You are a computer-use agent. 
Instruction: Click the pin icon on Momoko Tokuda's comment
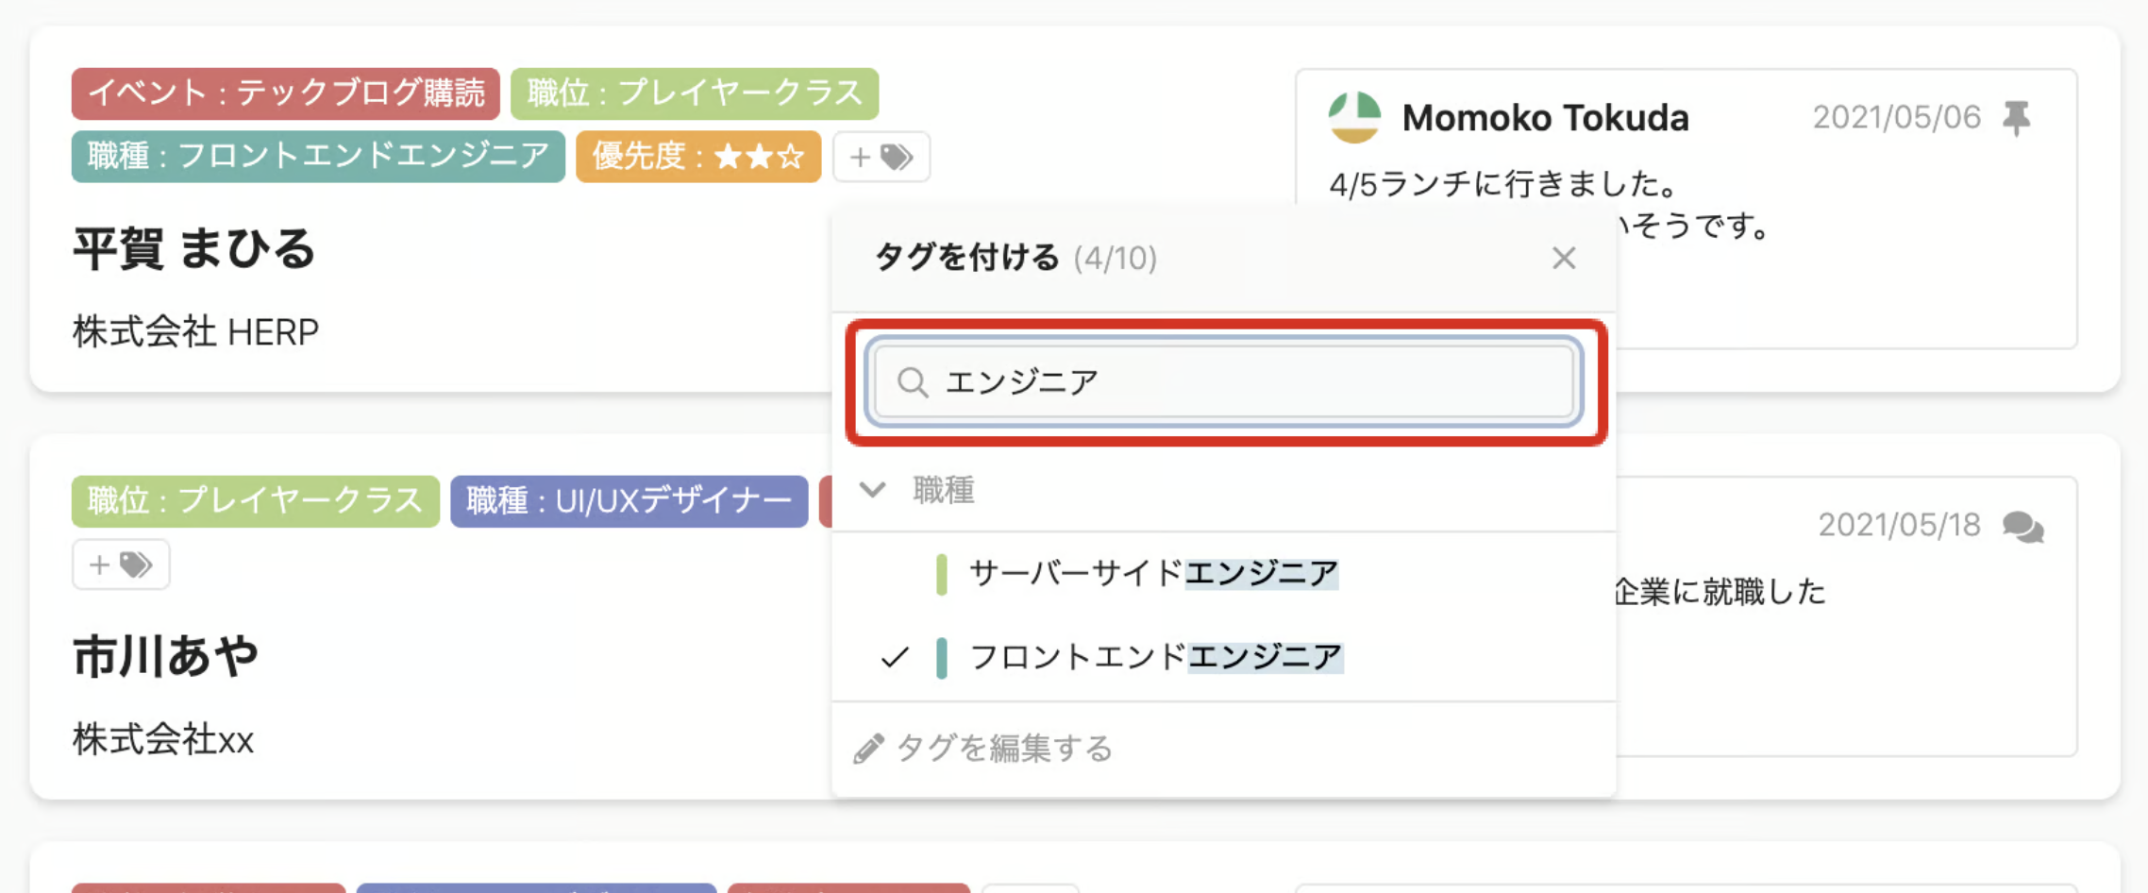[x=2016, y=118]
